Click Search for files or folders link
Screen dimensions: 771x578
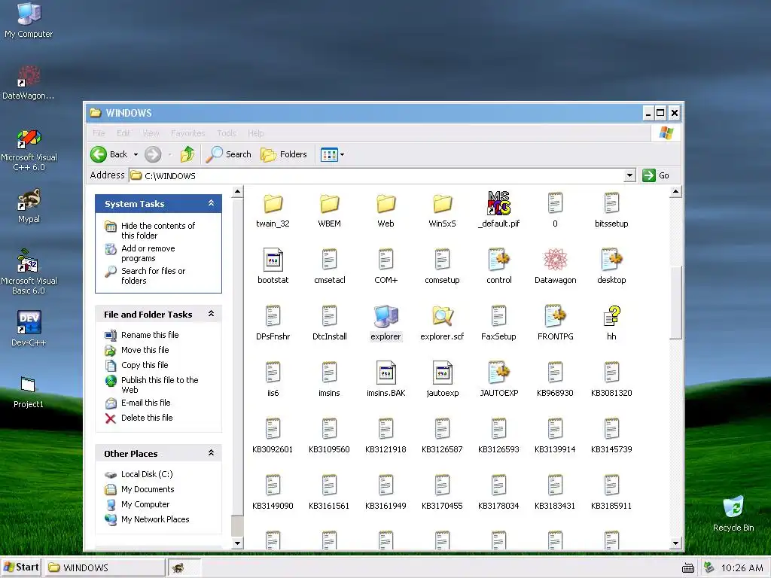153,275
